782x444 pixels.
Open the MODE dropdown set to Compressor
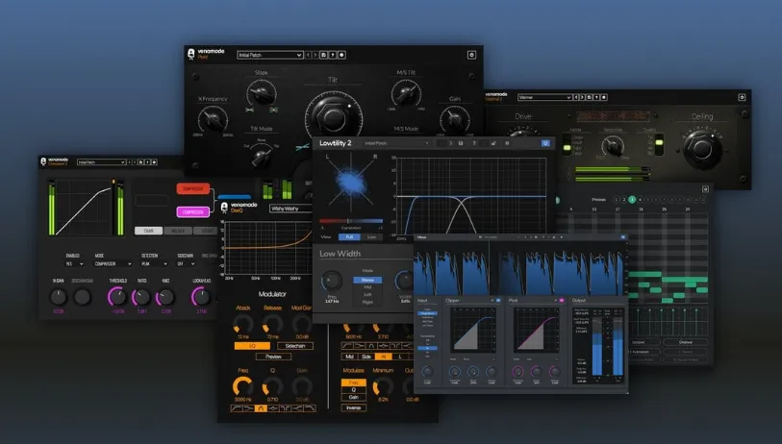(x=113, y=263)
